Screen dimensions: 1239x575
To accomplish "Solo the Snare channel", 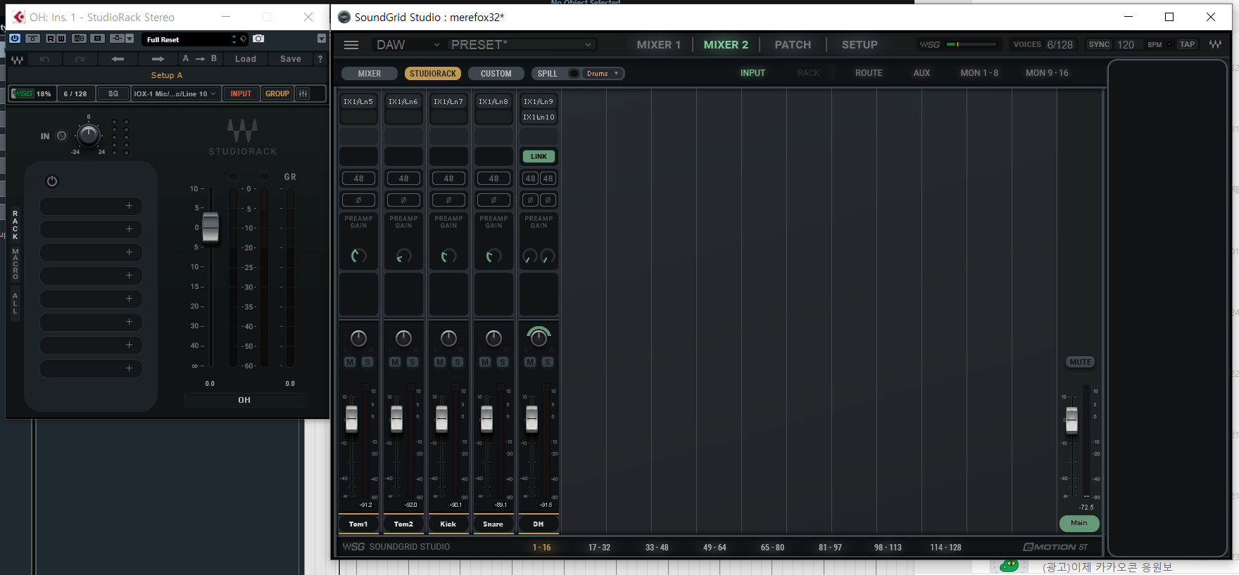I will point(503,362).
